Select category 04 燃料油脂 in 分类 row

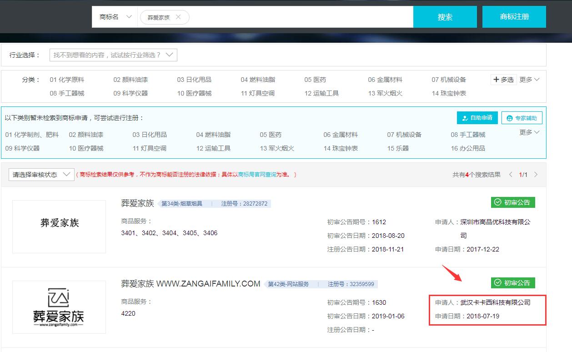point(258,80)
